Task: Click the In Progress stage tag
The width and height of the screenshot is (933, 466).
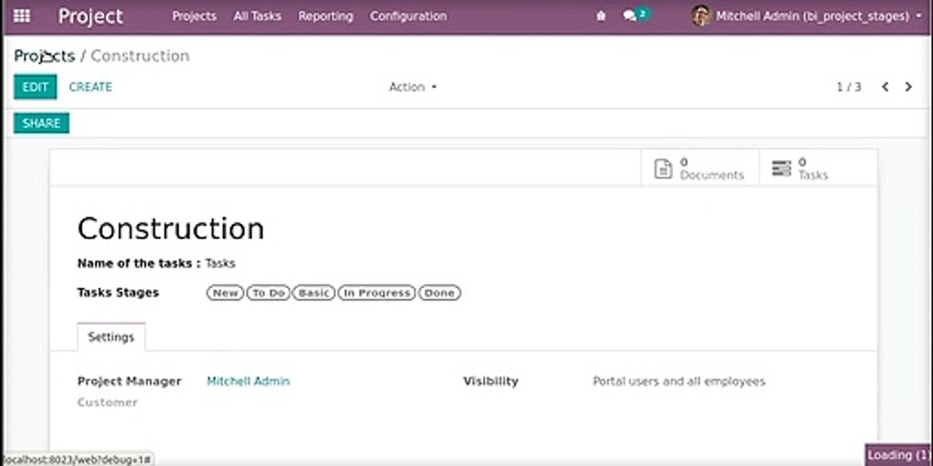Action: tap(376, 293)
